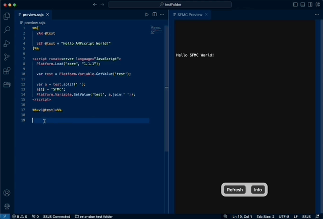Click the testFolder command center search box
Screen dimensions: 323x219
coord(170,5)
